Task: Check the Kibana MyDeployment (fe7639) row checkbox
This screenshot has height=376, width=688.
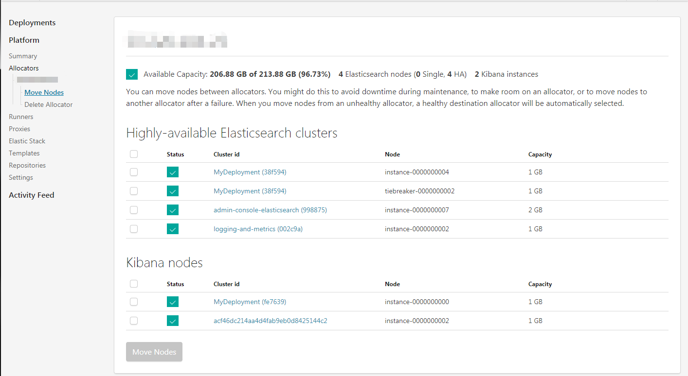Action: (134, 302)
